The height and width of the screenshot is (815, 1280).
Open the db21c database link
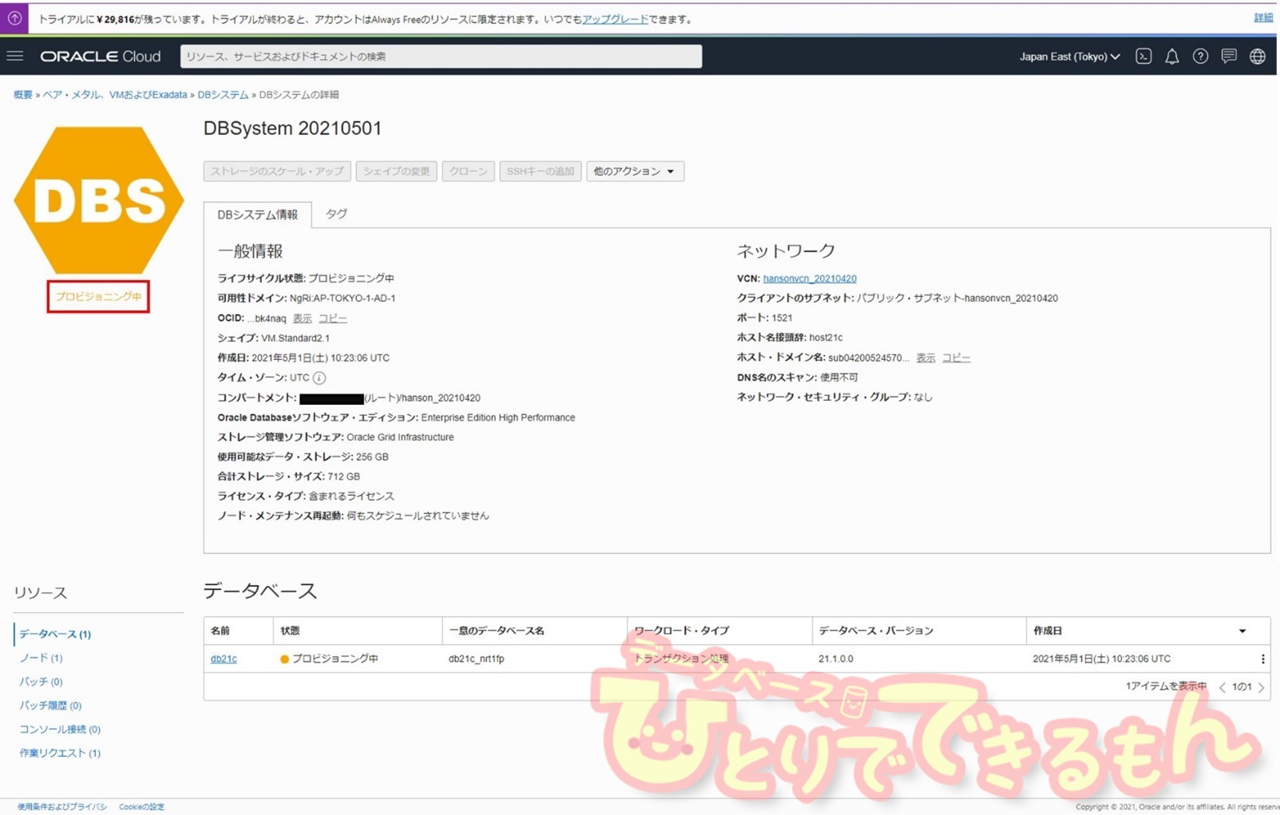[224, 659]
